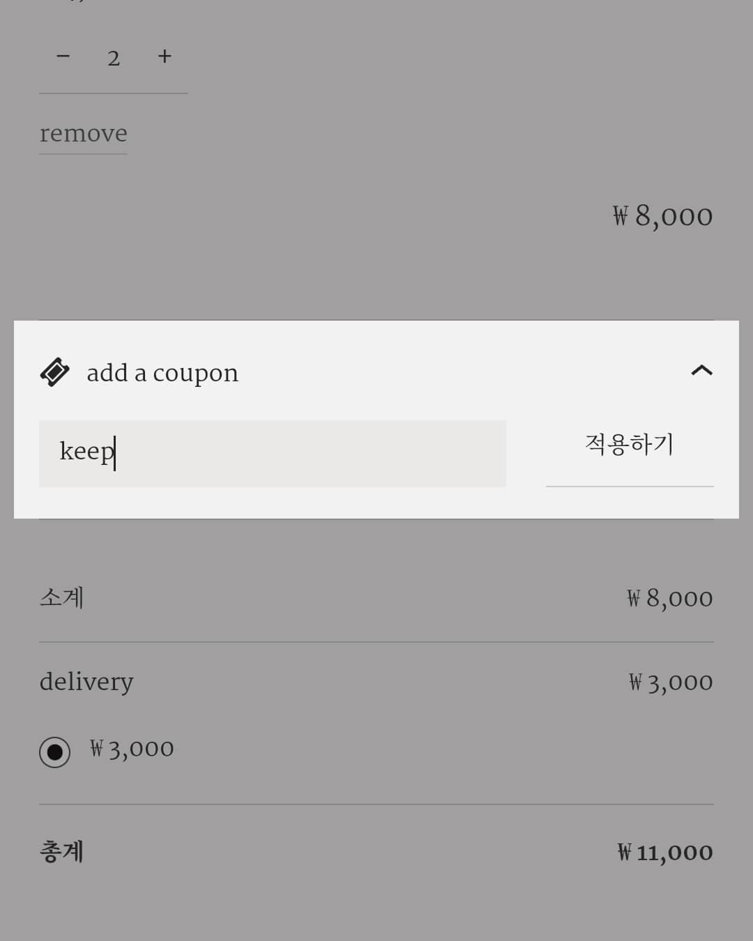Screen dimensions: 753x941
Task: Click the total amount ₩11,000
Action: pos(665,852)
